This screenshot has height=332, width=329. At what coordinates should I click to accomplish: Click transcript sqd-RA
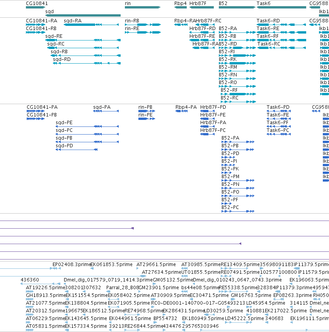91,25
